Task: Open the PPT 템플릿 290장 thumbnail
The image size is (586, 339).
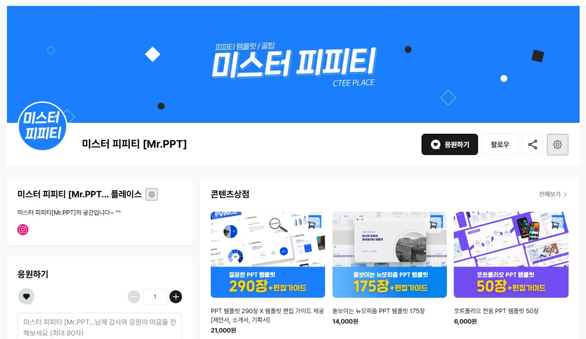Action: [267, 255]
